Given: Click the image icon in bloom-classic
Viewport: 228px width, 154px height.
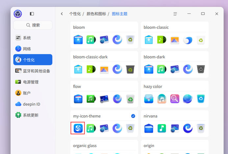Looking at the screenshot, I should [175, 40].
